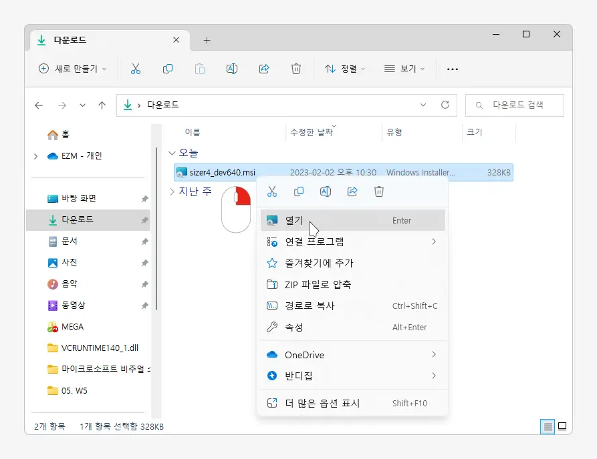
Task: Expand the EZM - 개인 tree node
Action: tap(35, 156)
